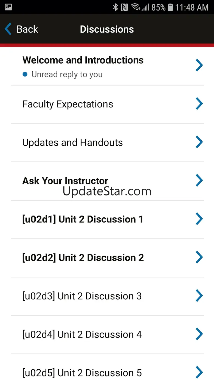Tap the blue unread reply dot

point(25,74)
